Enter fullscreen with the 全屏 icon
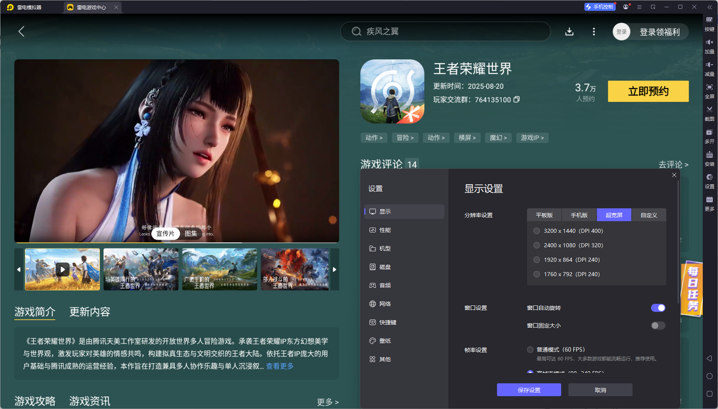The height and width of the screenshot is (409, 718). click(x=709, y=92)
